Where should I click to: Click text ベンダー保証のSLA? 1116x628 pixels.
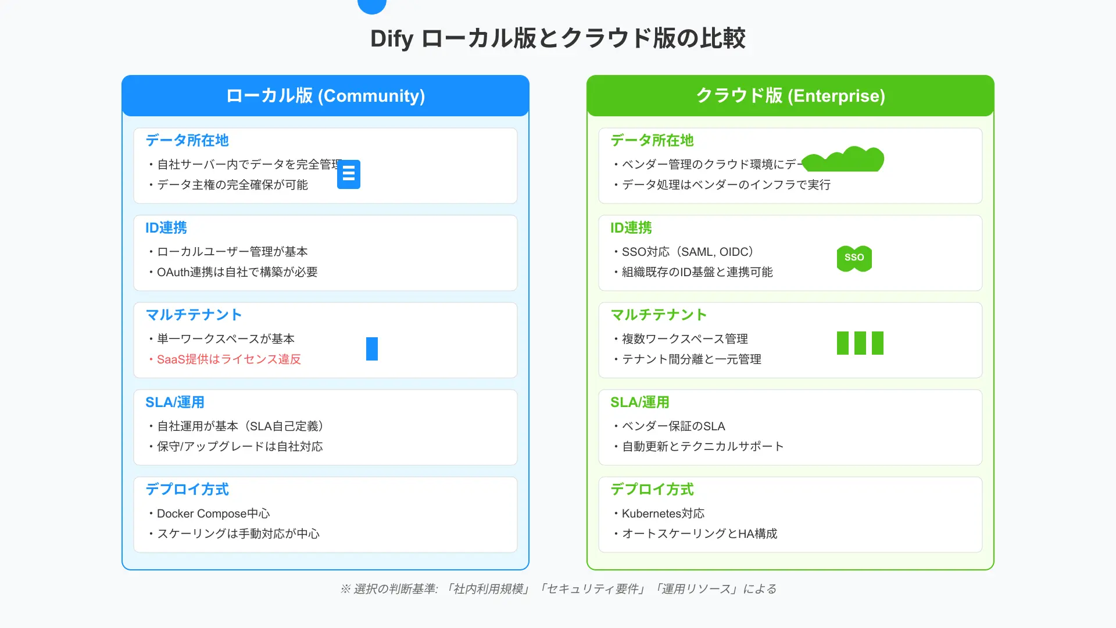pyautogui.click(x=668, y=426)
